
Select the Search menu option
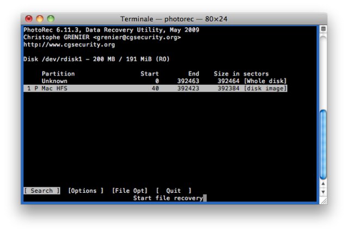(x=42, y=191)
